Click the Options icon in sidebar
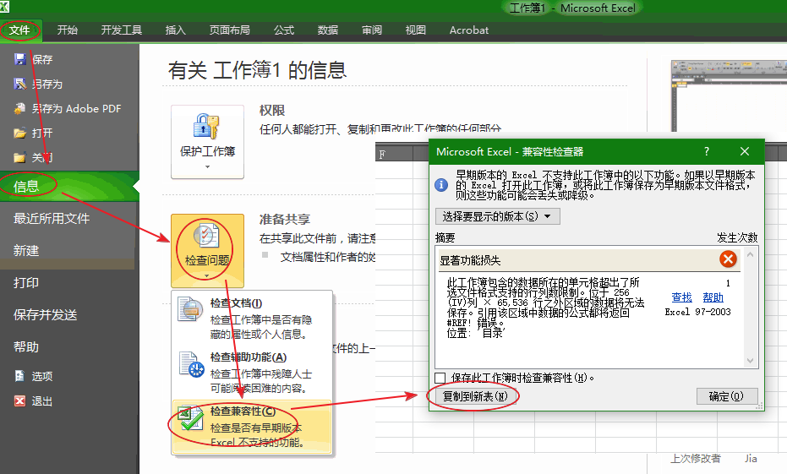787x474 pixels. [x=20, y=376]
